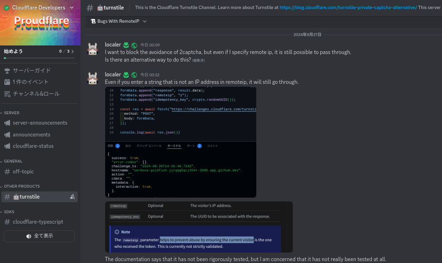Click the 全て表示 show all button
This screenshot has height=263, width=442.
coord(39,236)
